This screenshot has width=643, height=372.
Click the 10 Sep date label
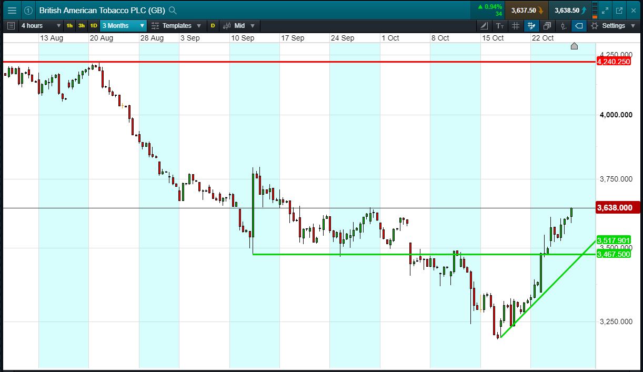point(243,38)
